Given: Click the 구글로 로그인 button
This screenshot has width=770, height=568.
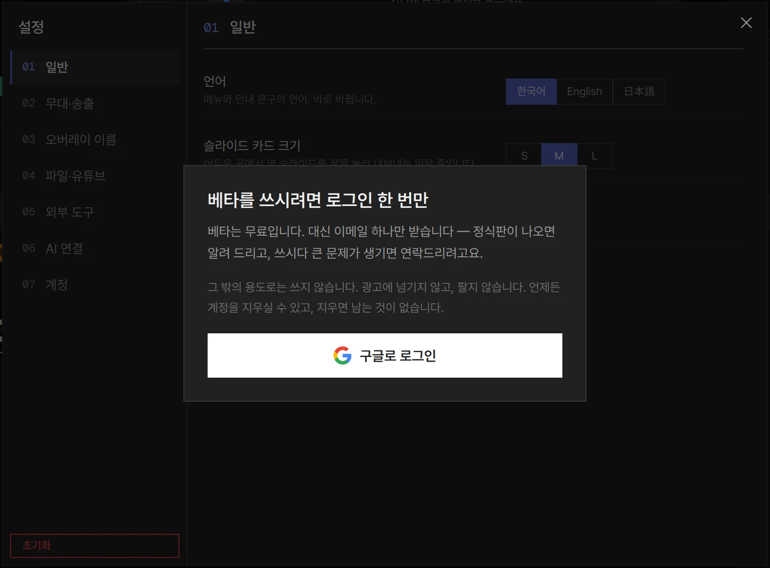Looking at the screenshot, I should [x=384, y=356].
